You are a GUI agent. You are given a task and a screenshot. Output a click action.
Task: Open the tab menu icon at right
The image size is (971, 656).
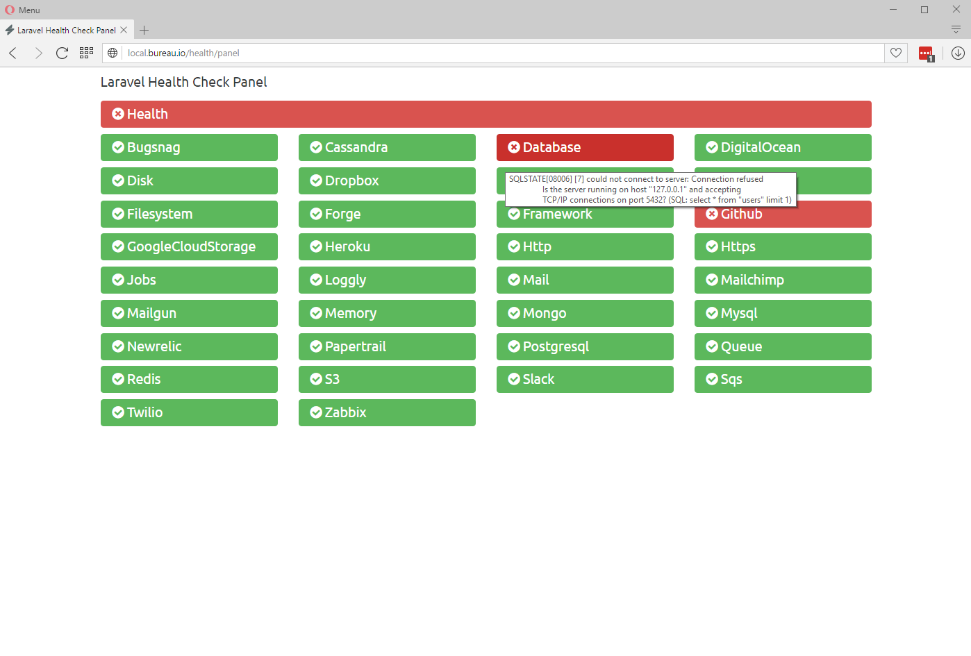point(956,29)
